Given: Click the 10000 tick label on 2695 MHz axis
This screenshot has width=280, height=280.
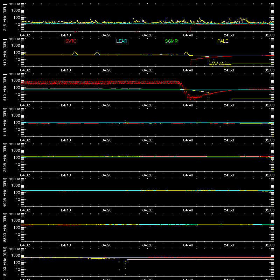Looking at the screenshot, I should tap(15, 144).
